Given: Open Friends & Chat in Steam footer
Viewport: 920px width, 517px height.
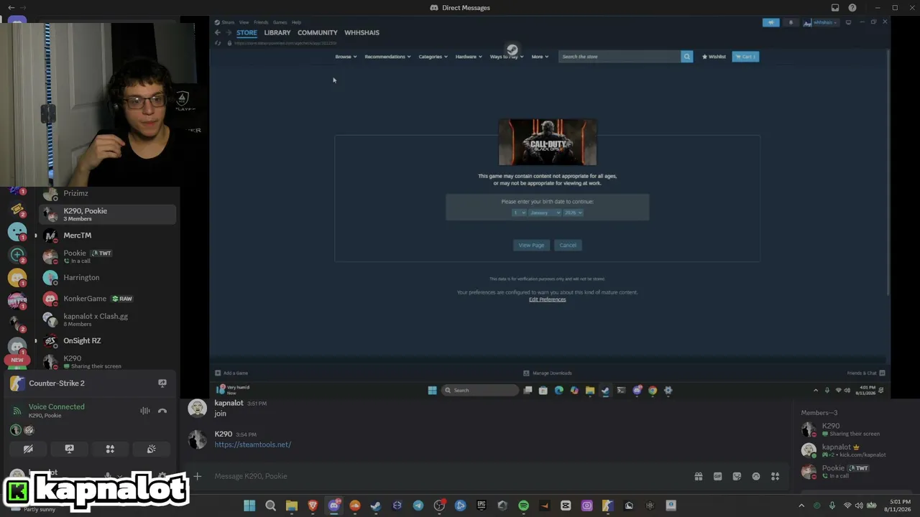Looking at the screenshot, I should [866, 373].
